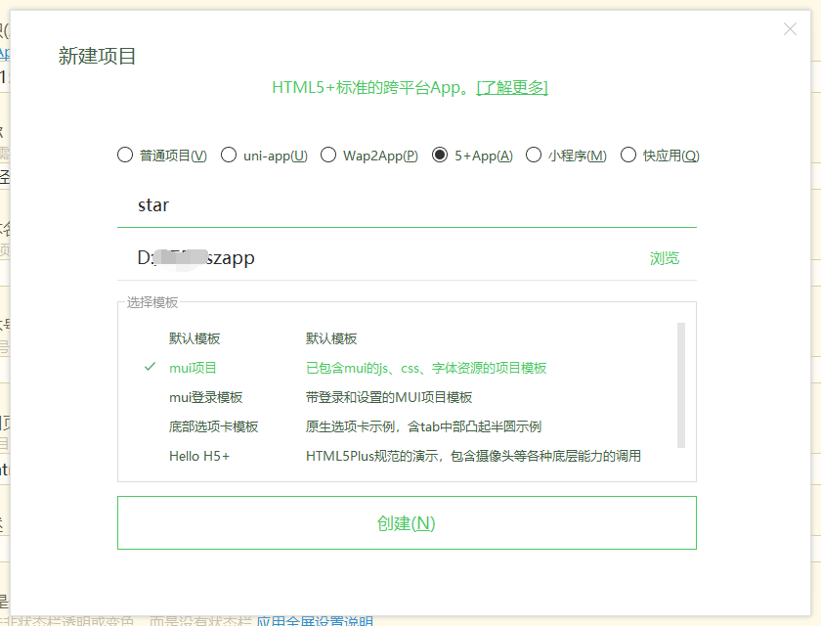The image size is (821, 626).
Task: Select the 小程序 project type
Action: coord(534,155)
